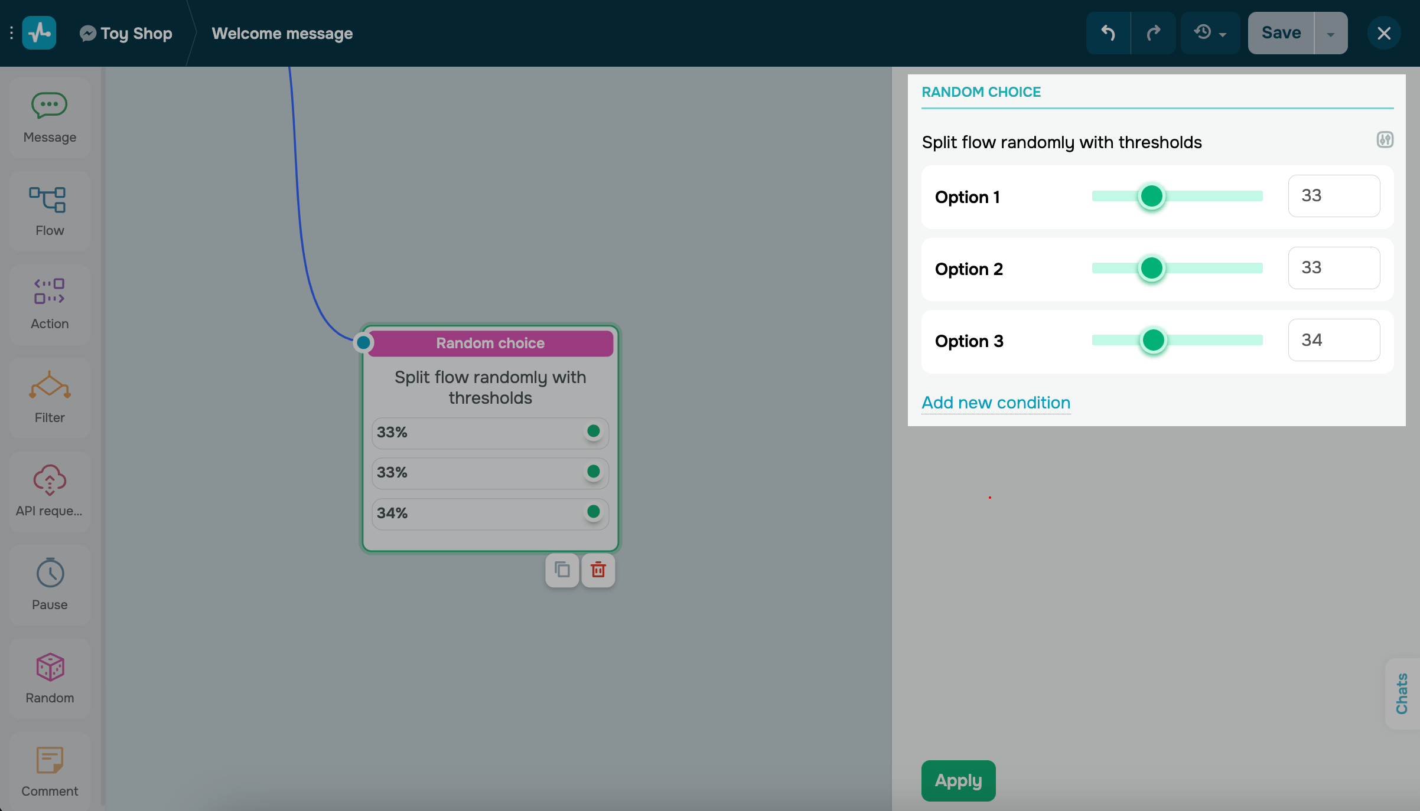Expand the Save options arrow

click(x=1331, y=34)
